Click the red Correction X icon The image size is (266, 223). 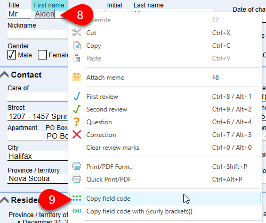click(x=77, y=135)
